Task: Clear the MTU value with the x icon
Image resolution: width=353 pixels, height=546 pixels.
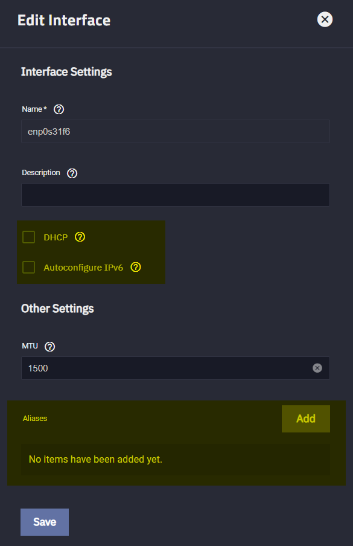Action: (x=317, y=368)
